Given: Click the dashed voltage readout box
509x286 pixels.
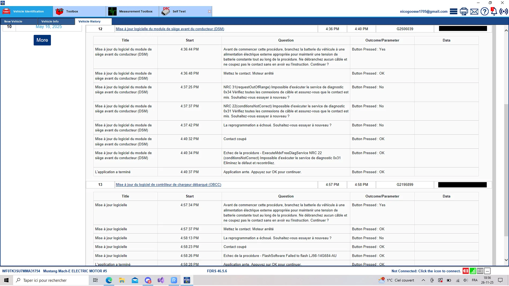Looking at the screenshot, I should [x=487, y=271].
